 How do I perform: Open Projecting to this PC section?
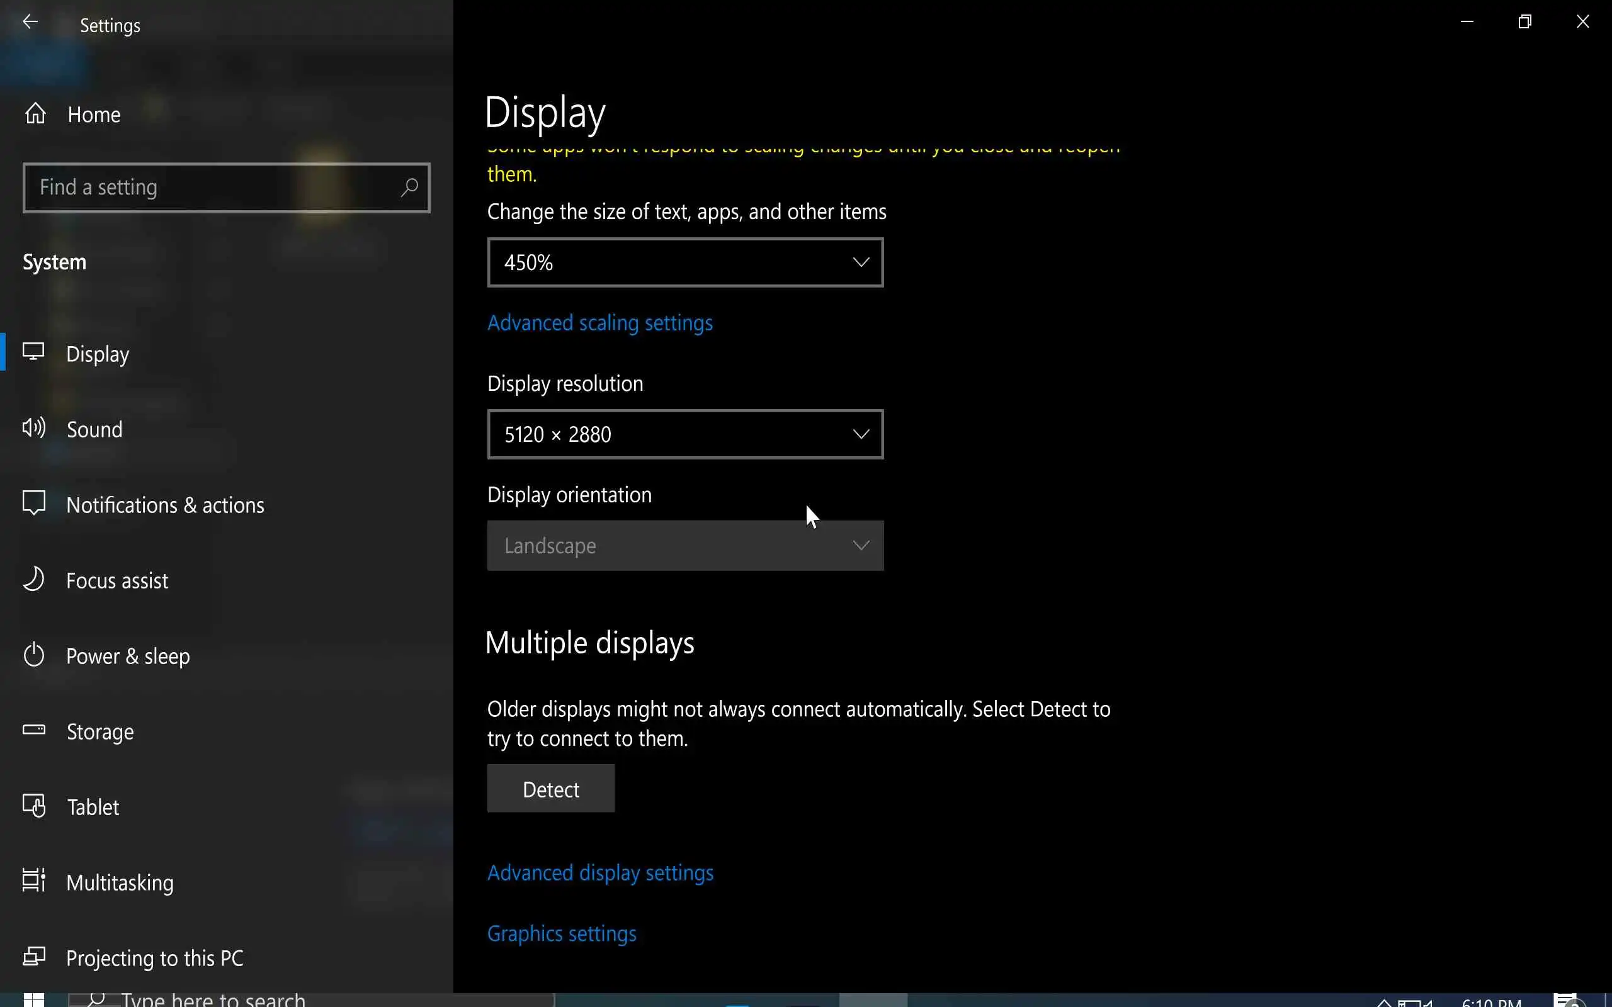coord(154,958)
